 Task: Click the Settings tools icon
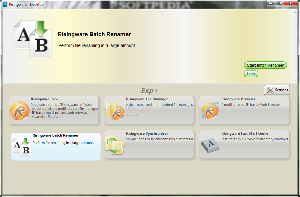pos(270,90)
